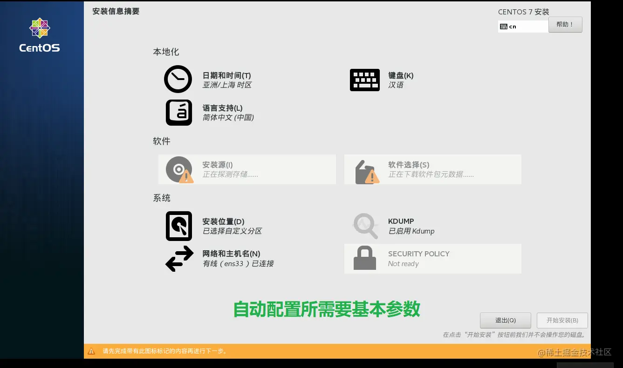Screen dimensions: 623x368
Task: Open the 语言支持(L) settings
Action: tap(222, 108)
